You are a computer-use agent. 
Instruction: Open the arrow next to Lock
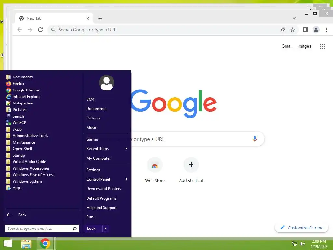pyautogui.click(x=106, y=229)
